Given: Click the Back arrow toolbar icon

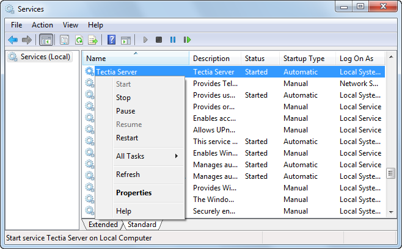Looking at the screenshot, I should click(x=13, y=40).
